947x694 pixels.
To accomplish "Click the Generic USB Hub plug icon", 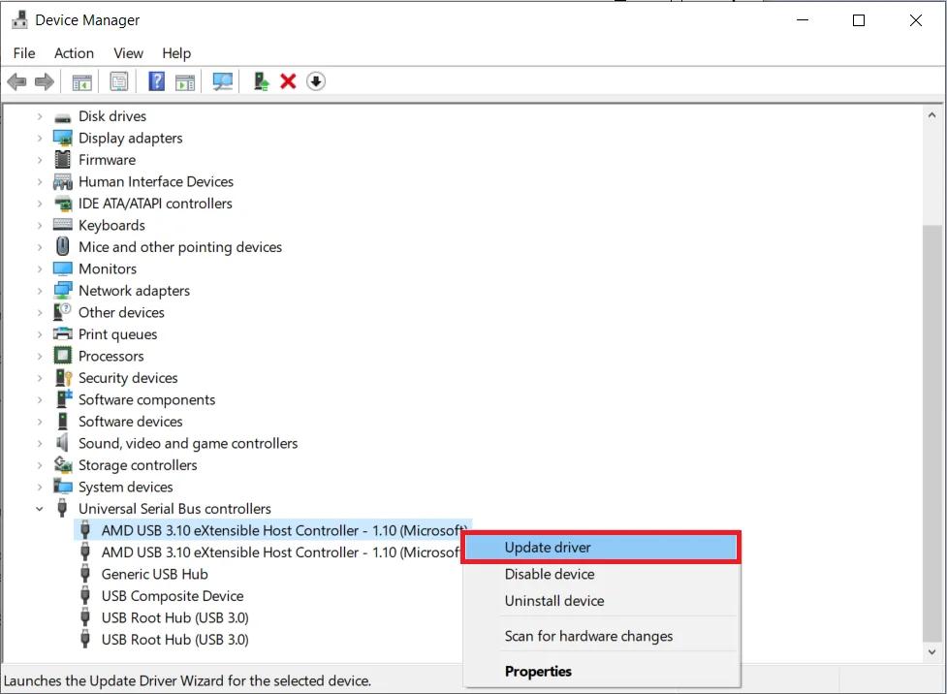I will [x=85, y=574].
